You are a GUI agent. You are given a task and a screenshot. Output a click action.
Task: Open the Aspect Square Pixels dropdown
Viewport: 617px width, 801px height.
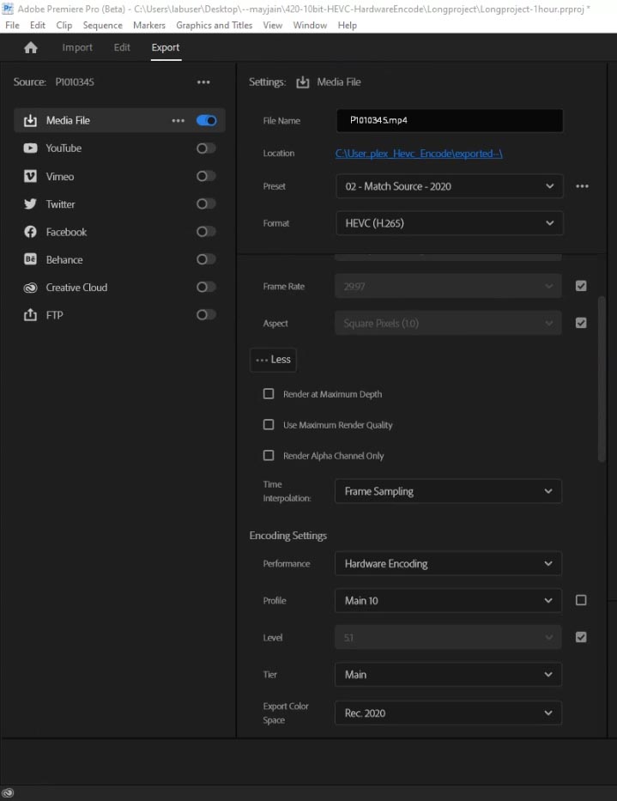pyautogui.click(x=448, y=323)
